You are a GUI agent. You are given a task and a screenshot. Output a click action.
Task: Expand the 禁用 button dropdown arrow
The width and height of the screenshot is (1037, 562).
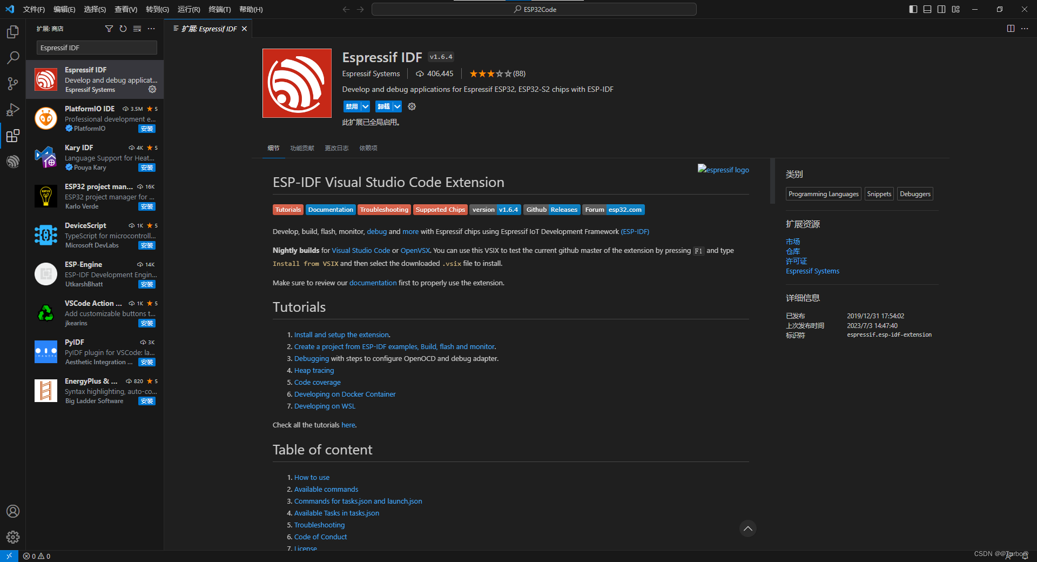(365, 106)
